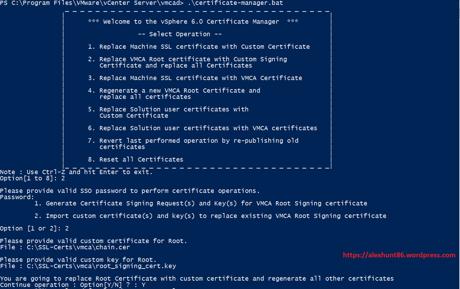Viewport: 460px width, 289px height.
Task: Click option 8 Reset all Certificates
Action: [x=136, y=159]
